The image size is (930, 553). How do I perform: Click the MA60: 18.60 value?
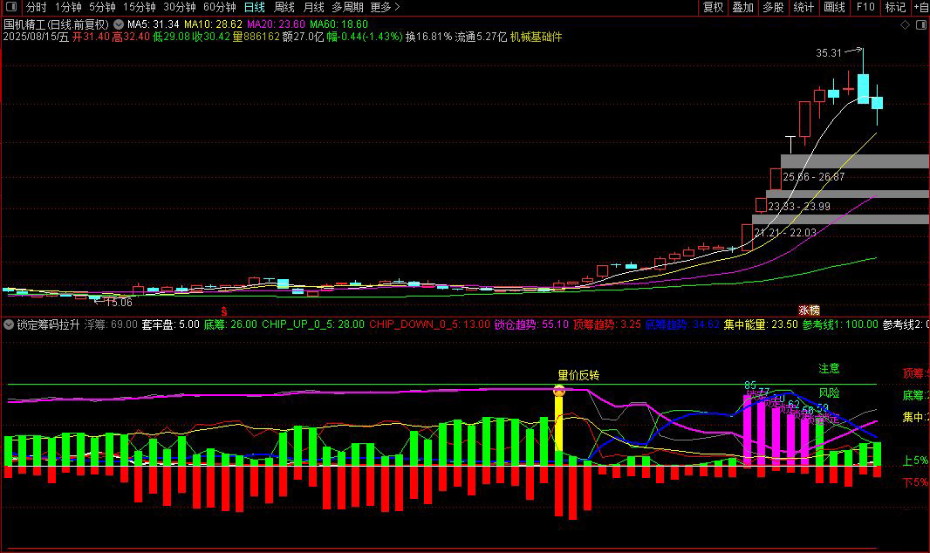click(338, 24)
